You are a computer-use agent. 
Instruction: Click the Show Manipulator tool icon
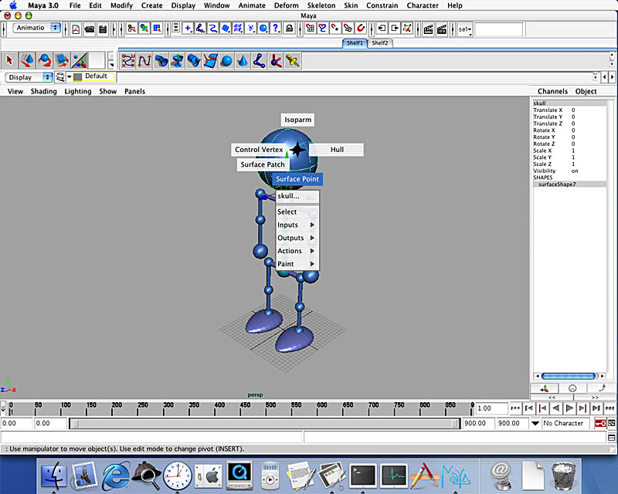(79, 61)
